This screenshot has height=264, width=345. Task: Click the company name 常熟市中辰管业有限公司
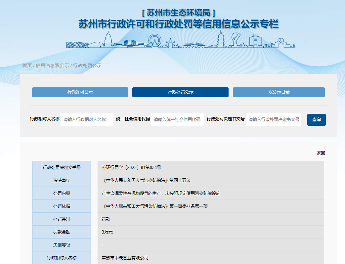(x=125, y=258)
